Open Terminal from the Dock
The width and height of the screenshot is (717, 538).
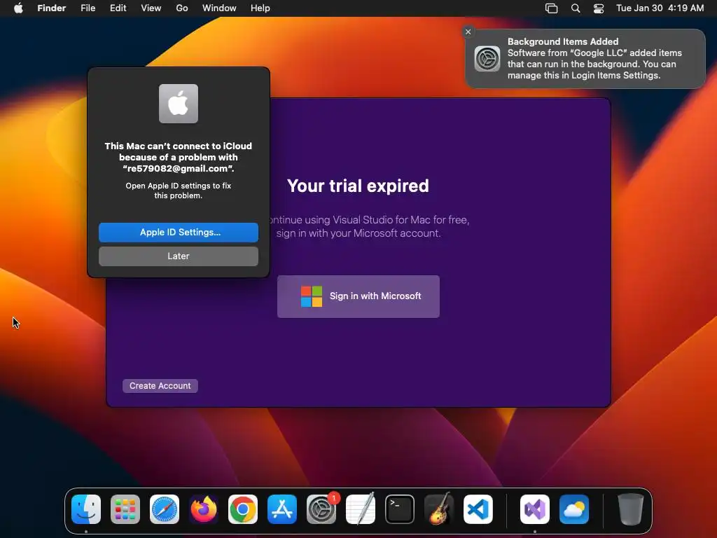[400, 509]
